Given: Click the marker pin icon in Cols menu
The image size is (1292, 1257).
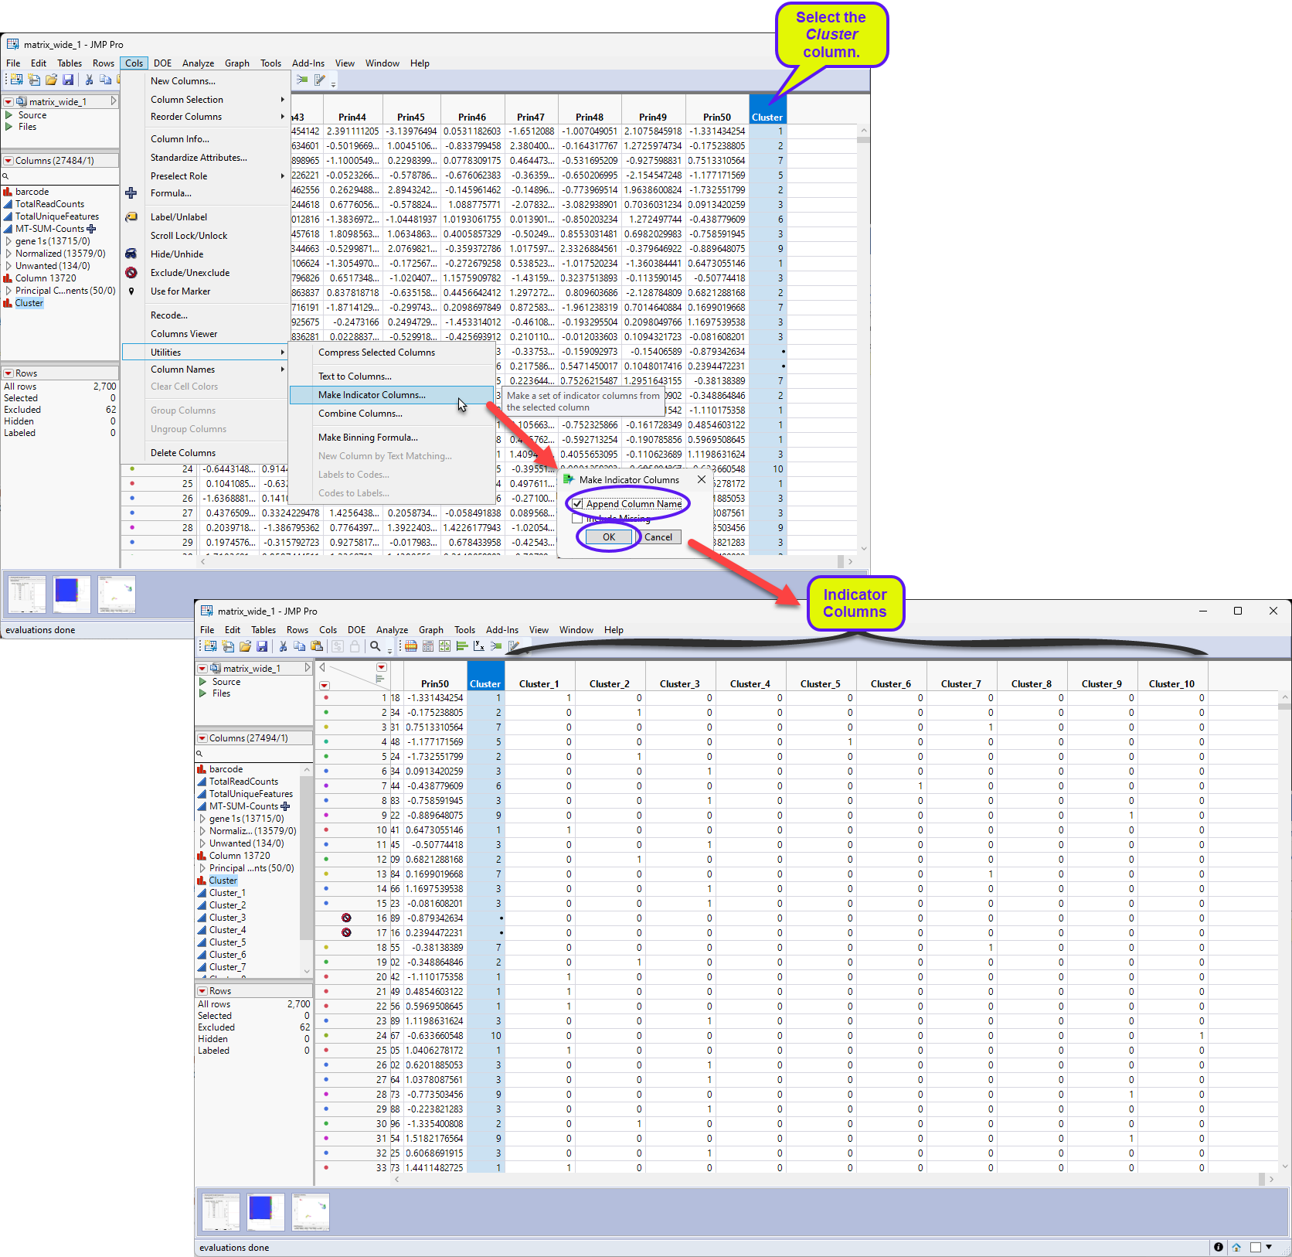Looking at the screenshot, I should (x=131, y=291).
